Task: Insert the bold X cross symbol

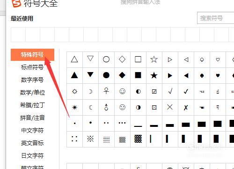Action: (186, 108)
